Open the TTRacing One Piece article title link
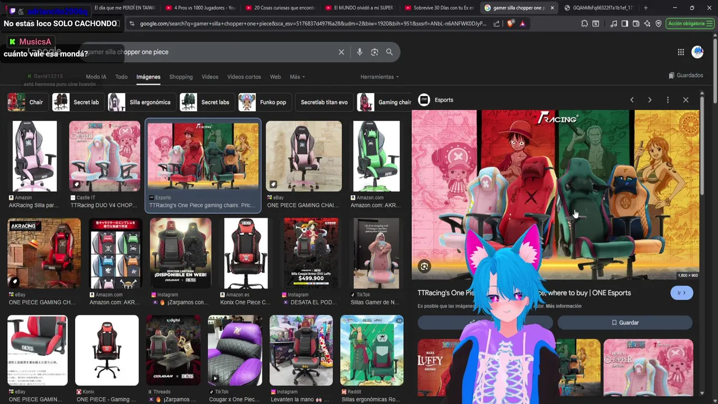 524,293
